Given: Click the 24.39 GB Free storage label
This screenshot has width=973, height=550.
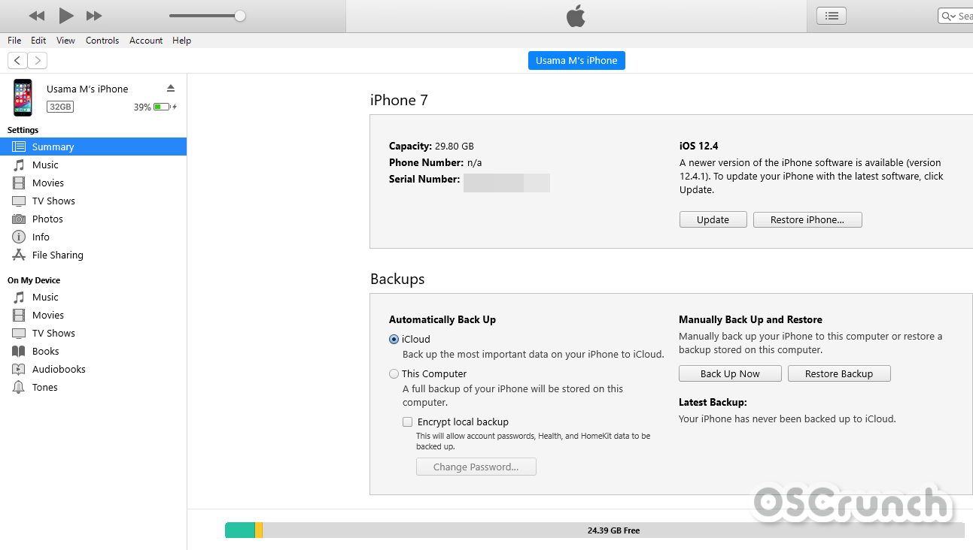Looking at the screenshot, I should [x=613, y=530].
